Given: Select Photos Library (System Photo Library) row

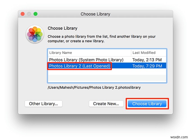Looking at the screenshot, I should tap(86, 60).
